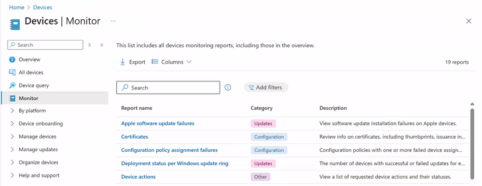Open the Certificates report
This screenshot has width=482, height=186.
point(135,136)
